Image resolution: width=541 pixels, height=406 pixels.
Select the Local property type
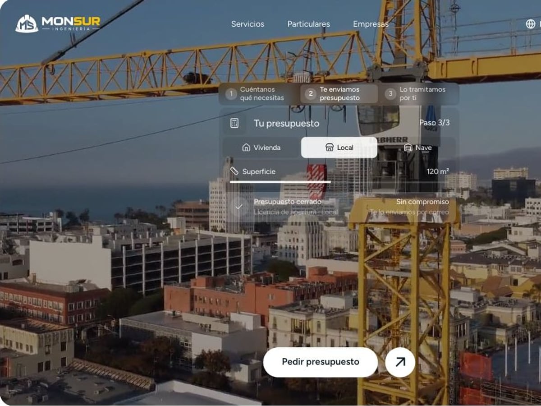coord(339,148)
